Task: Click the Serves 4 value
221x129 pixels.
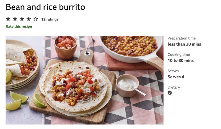Action: tap(176, 77)
